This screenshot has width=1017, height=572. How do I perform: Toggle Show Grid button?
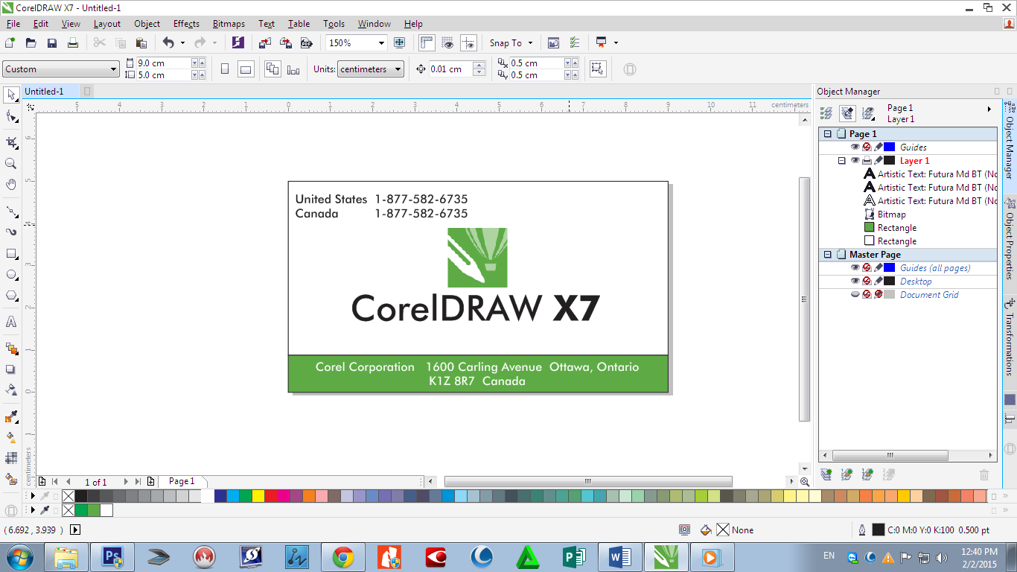coord(447,43)
